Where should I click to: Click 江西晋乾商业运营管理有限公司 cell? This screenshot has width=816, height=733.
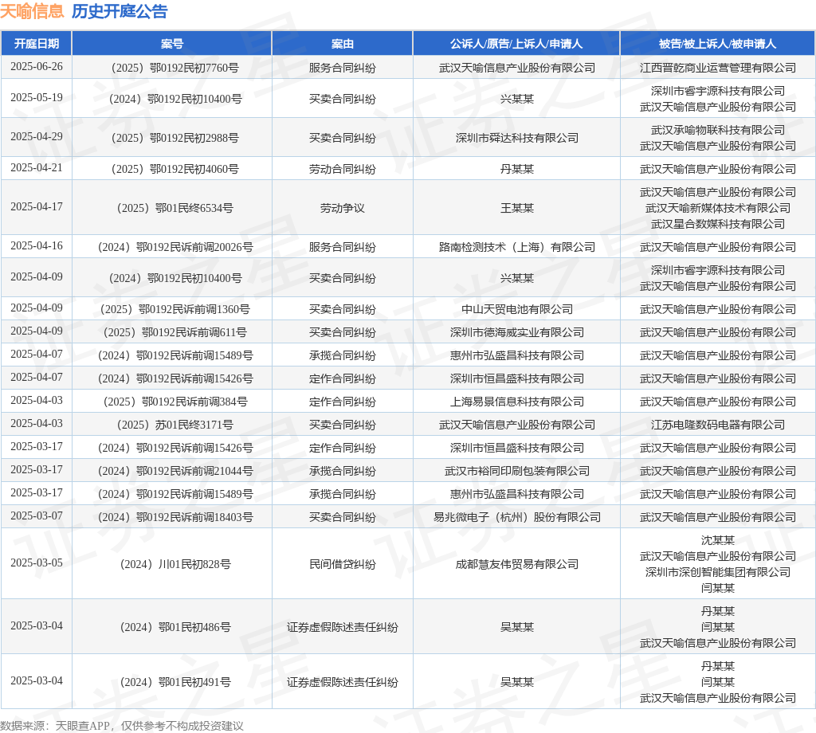(x=718, y=68)
